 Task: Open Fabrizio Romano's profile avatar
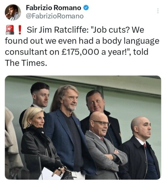pos(13,12)
